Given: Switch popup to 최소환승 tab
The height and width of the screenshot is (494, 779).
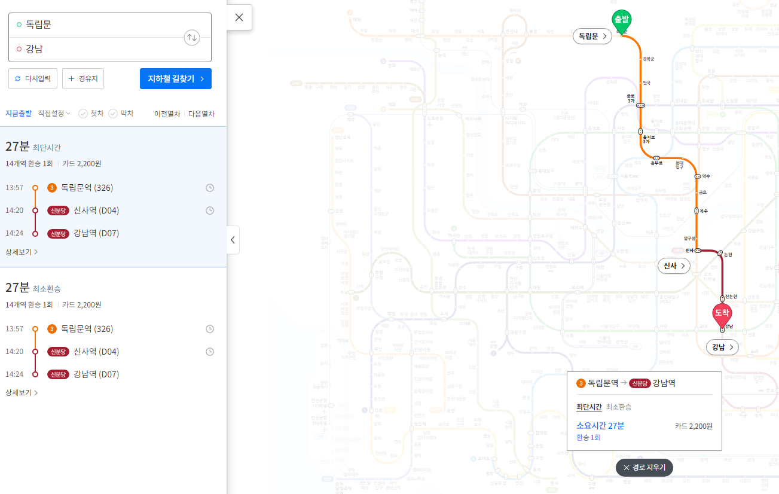Looking at the screenshot, I should tap(619, 407).
